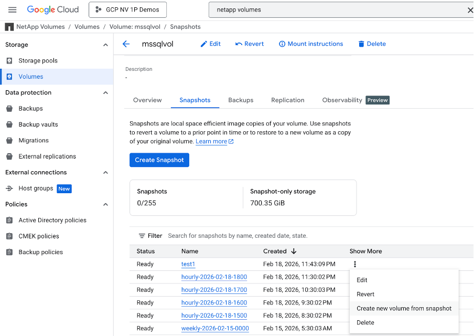Viewport: 474px width, 336px height.
Task: Click Revert in volume toolbar
Action: tap(250, 44)
